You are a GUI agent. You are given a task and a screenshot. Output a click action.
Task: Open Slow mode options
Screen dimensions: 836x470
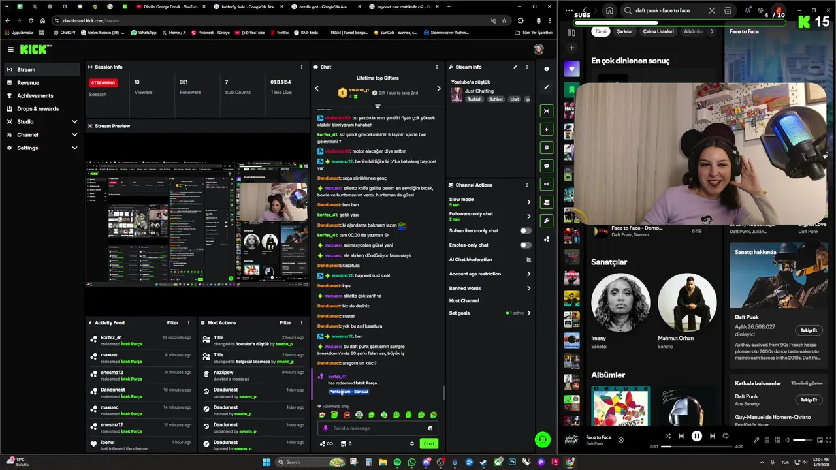click(x=490, y=202)
